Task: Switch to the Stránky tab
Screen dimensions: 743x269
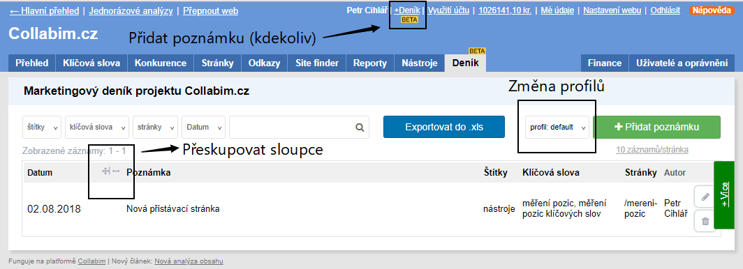Action: coord(217,63)
